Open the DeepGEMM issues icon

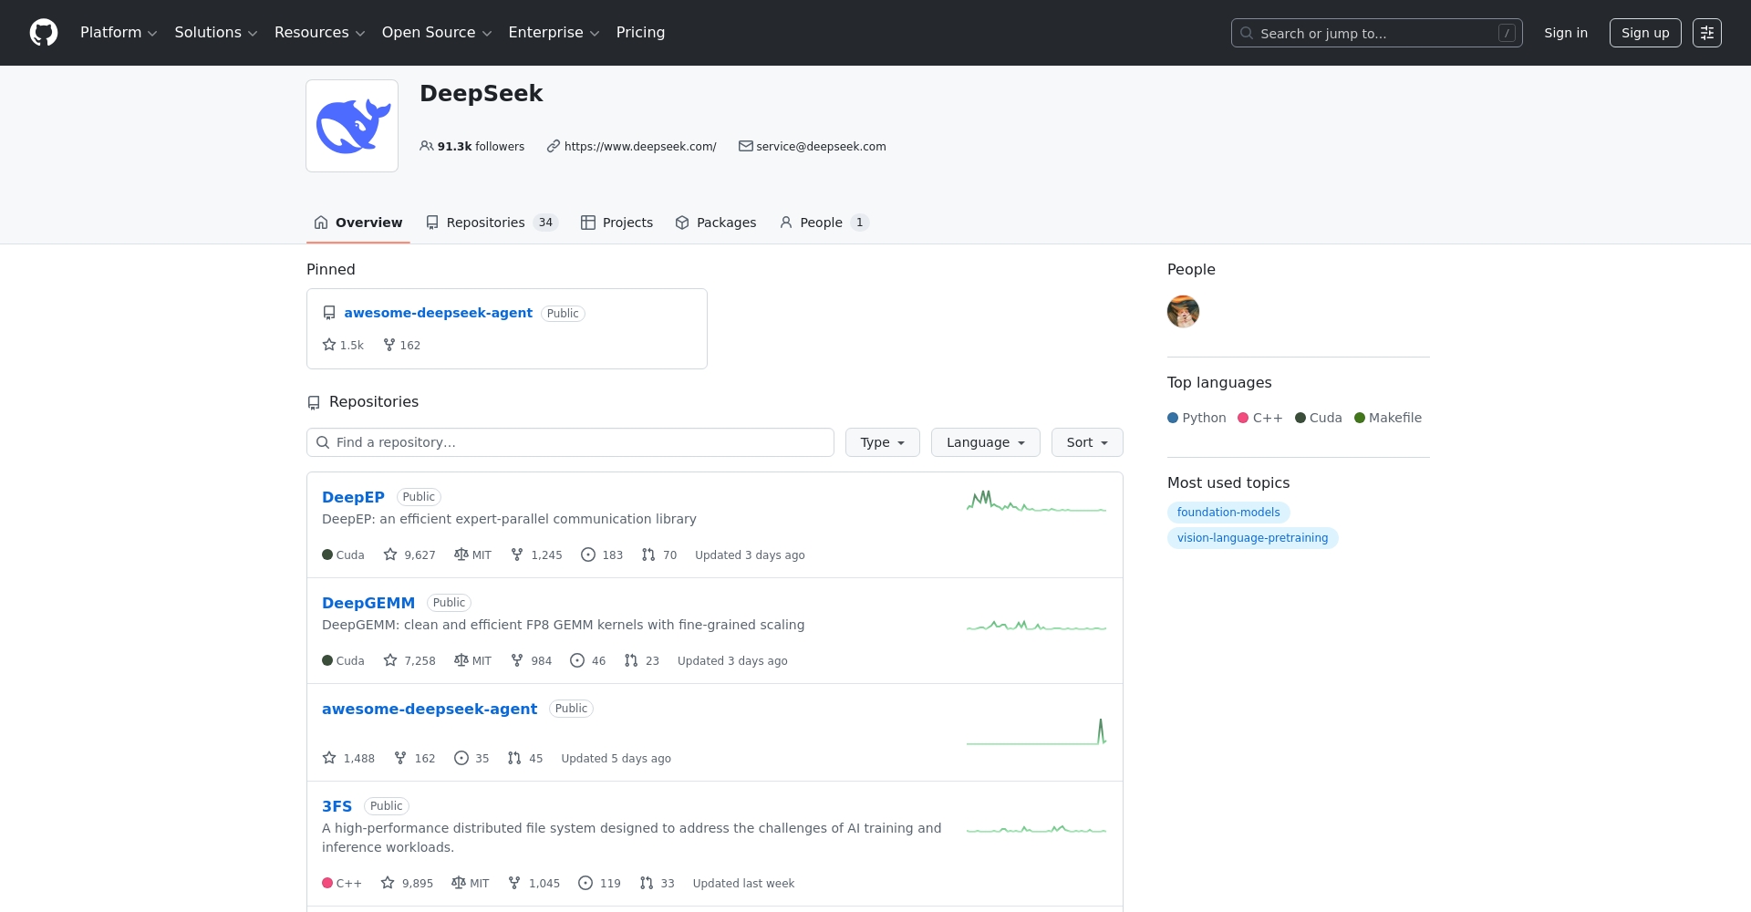tap(577, 660)
